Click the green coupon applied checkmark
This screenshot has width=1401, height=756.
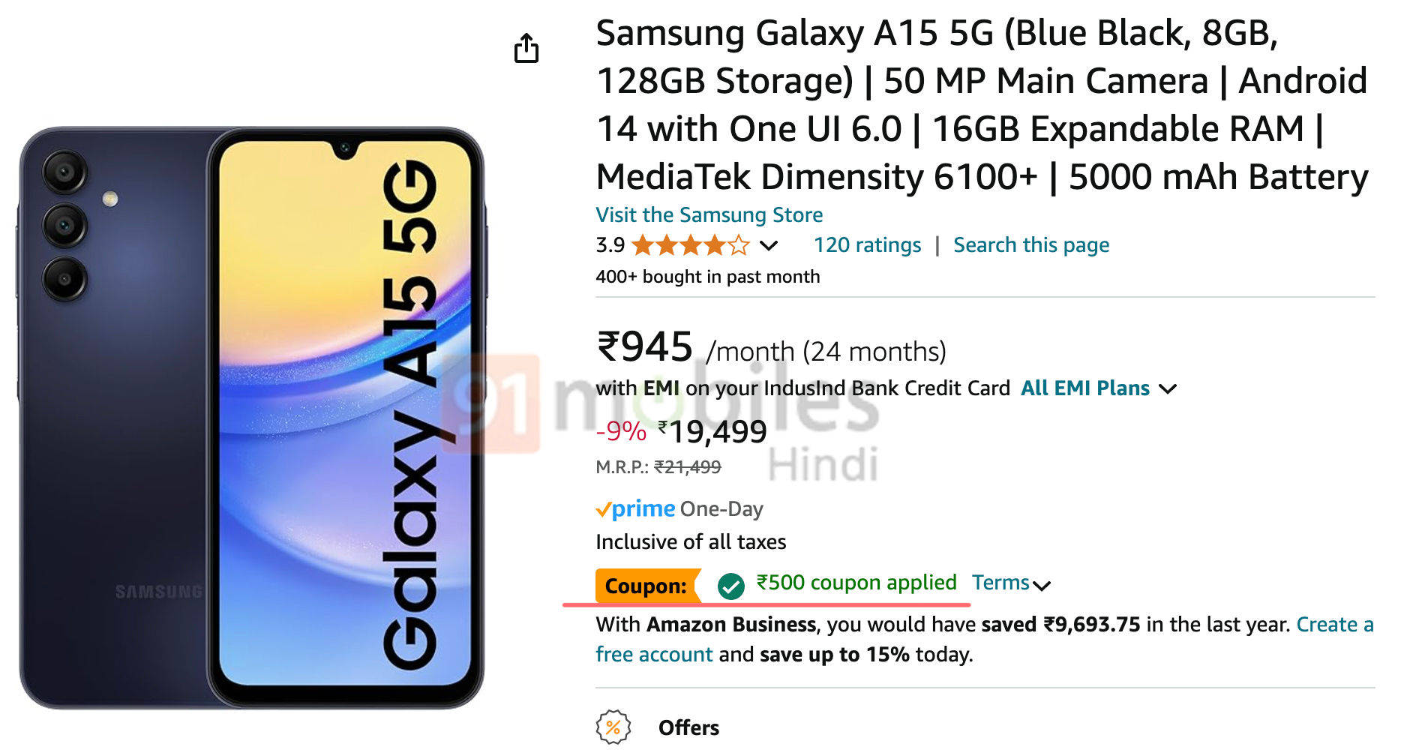[730, 586]
